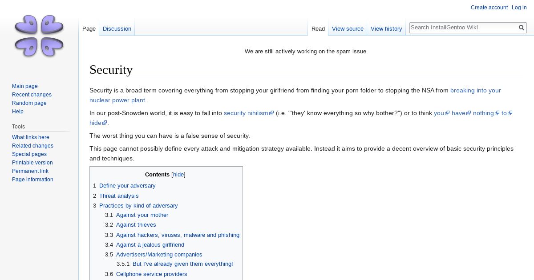534x280 pixels.
Task: Collapse contents with the [hide] toggle
Action: click(x=178, y=175)
